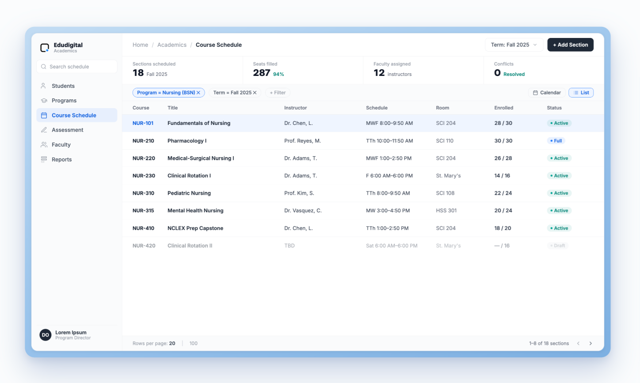Select rows per page 100

coord(194,343)
